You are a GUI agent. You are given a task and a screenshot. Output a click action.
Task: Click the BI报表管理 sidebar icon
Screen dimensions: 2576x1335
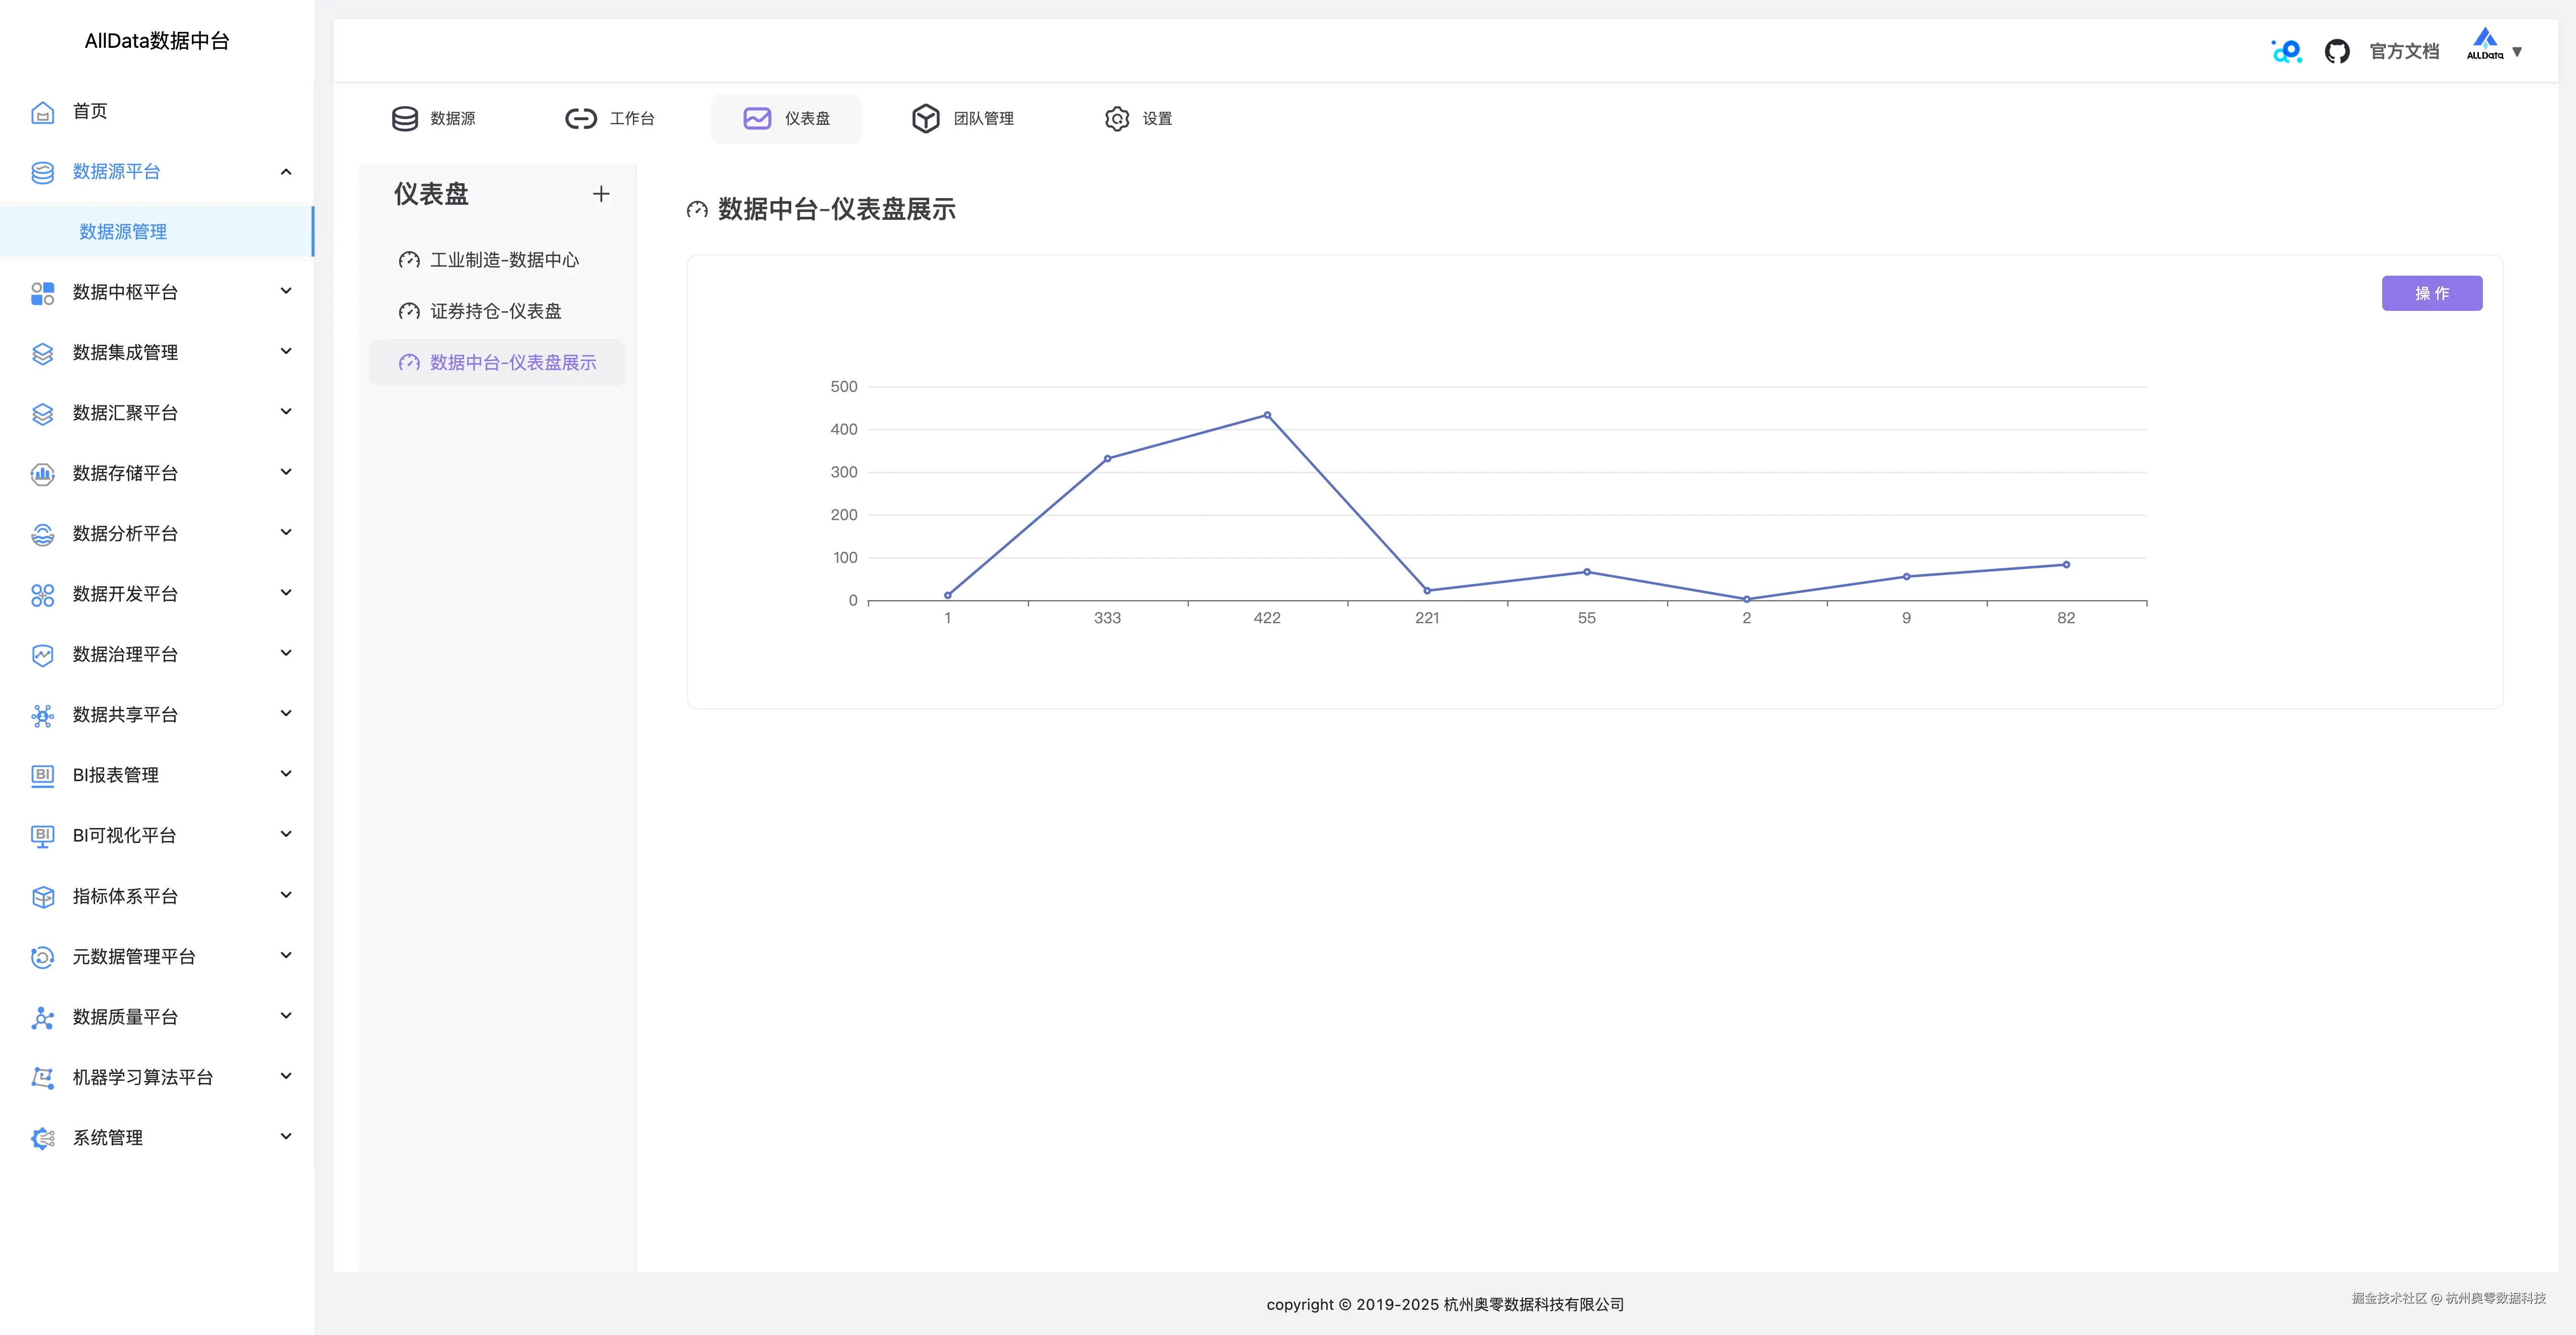[42, 776]
